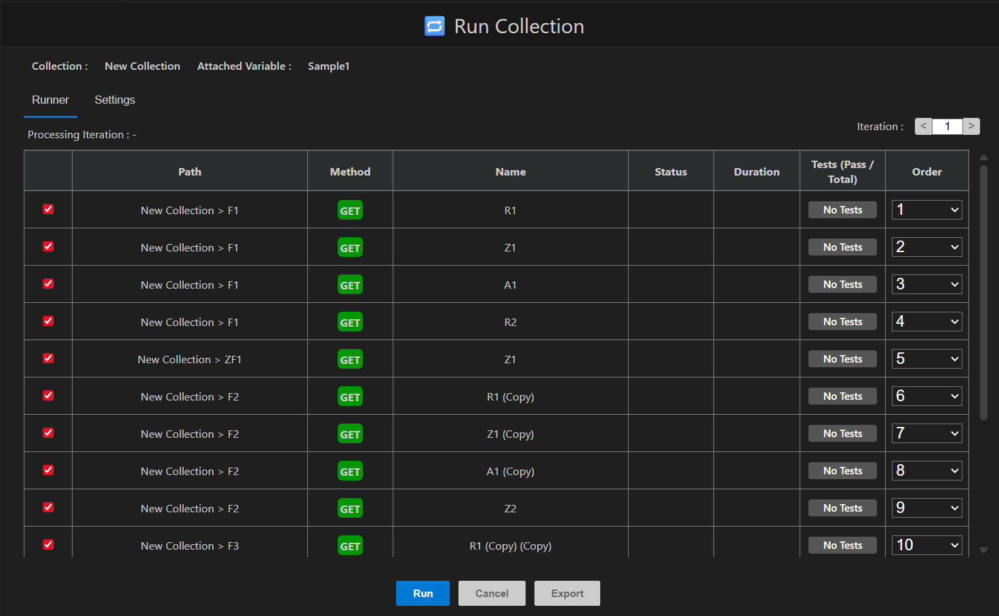This screenshot has height=616, width=999.
Task: Click the Name column header
Action: click(511, 171)
